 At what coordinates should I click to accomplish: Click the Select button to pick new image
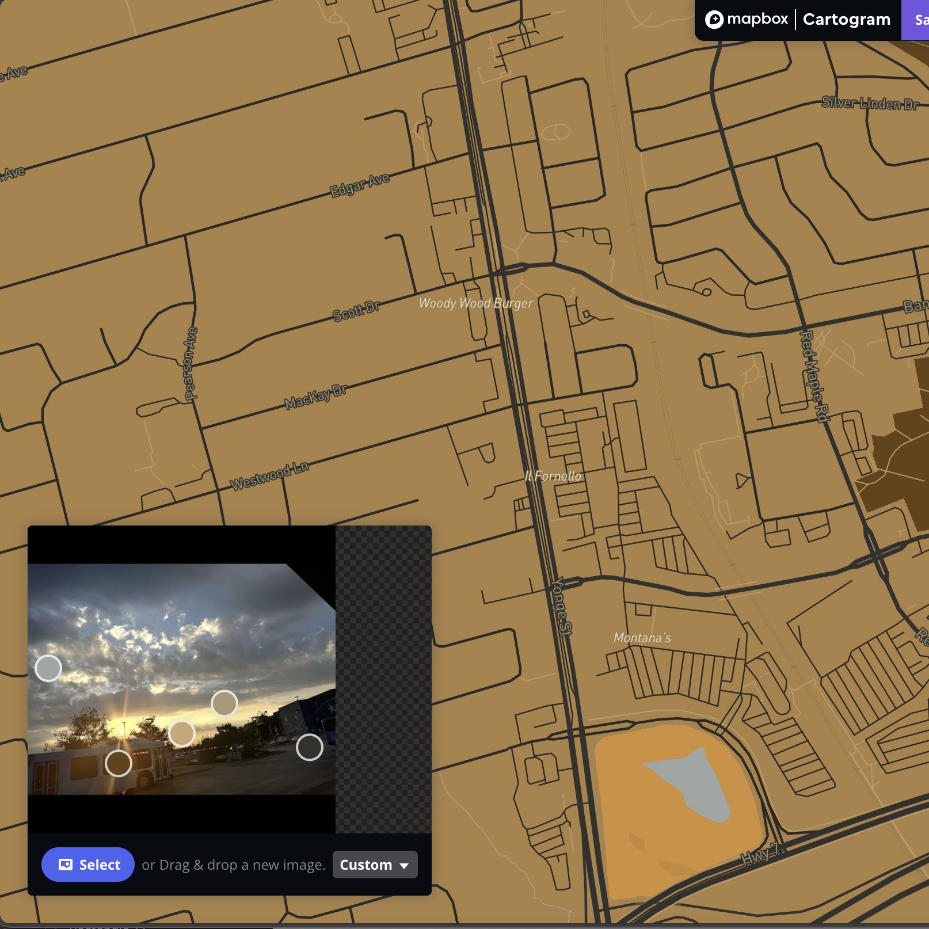tap(88, 865)
